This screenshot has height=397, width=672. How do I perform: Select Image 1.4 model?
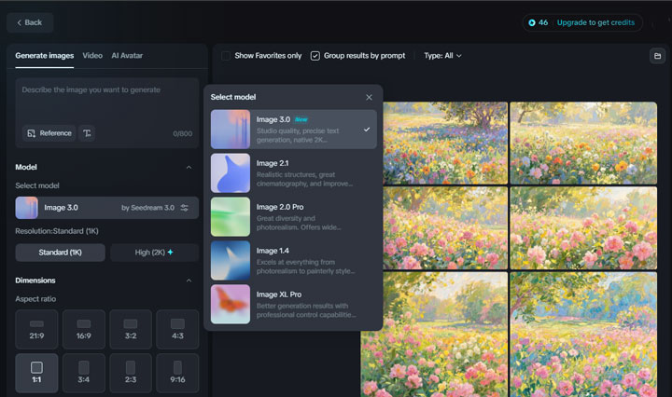294,261
